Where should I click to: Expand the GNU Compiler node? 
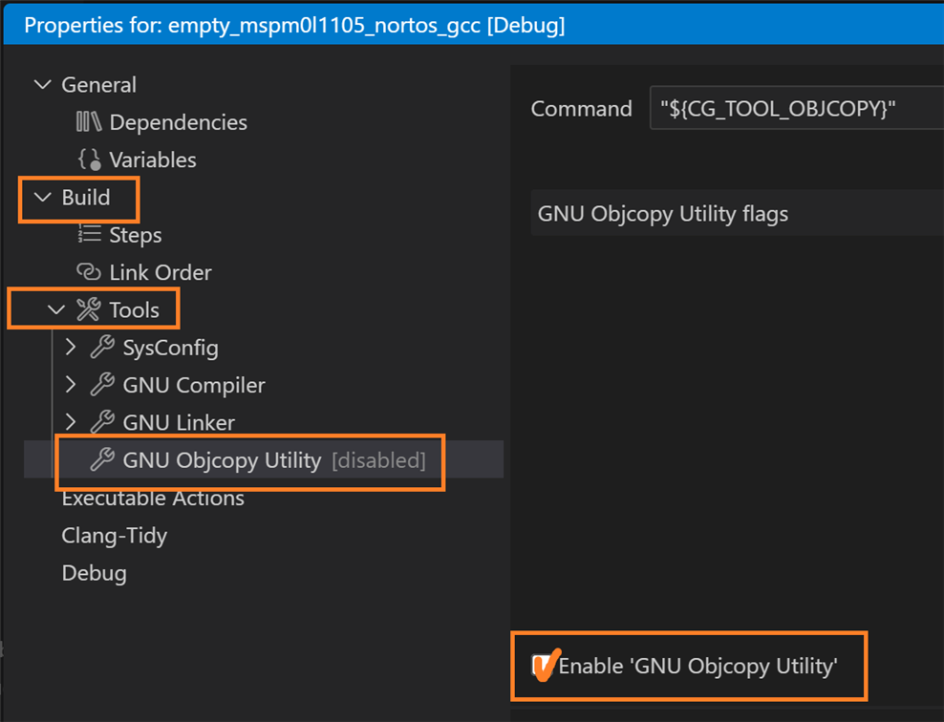tap(71, 385)
